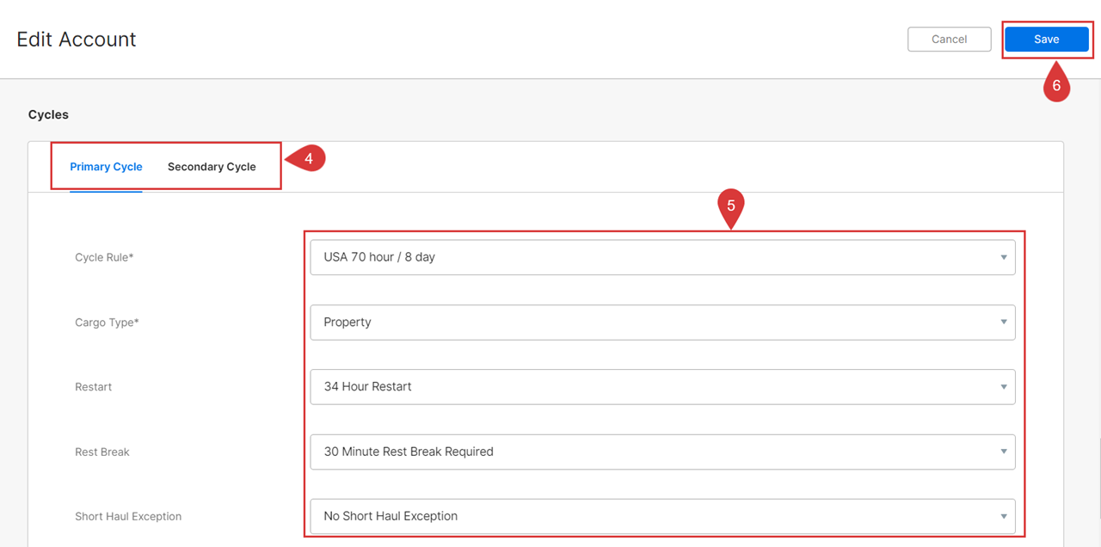The width and height of the screenshot is (1101, 547).
Task: Click the Cargo Type* field label
Action: point(107,323)
